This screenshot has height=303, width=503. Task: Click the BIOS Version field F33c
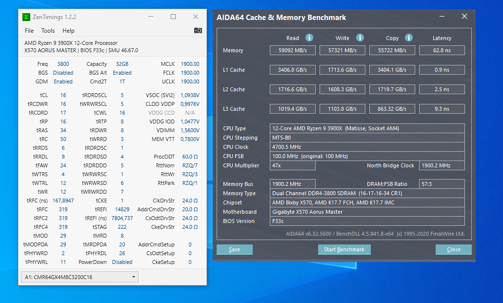(x=367, y=221)
